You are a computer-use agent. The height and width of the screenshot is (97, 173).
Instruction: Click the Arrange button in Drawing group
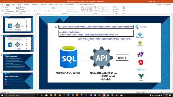tap(96, 9)
